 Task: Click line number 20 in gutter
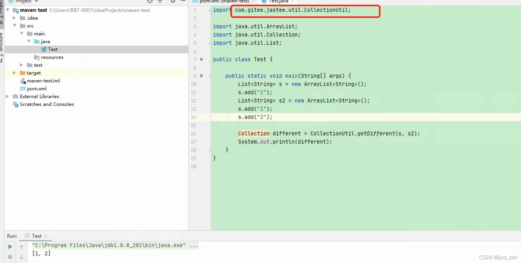click(193, 167)
